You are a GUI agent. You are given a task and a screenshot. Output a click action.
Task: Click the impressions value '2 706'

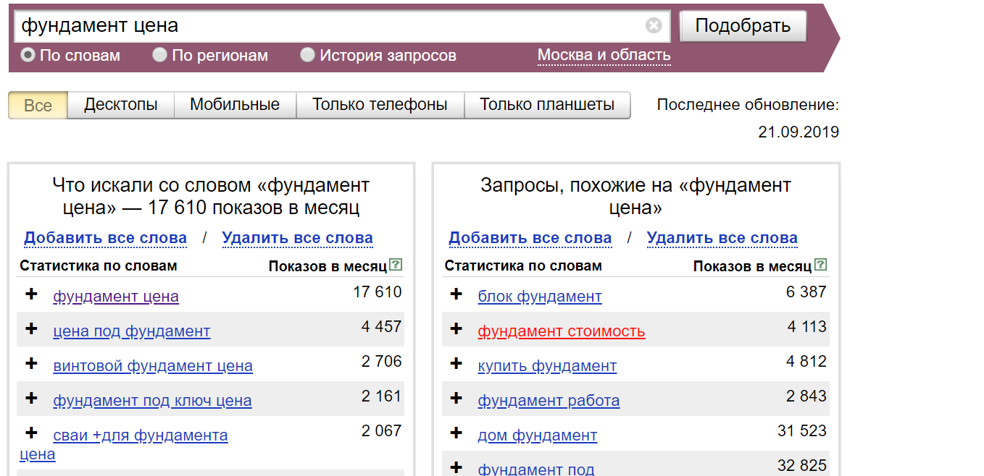pos(381,361)
